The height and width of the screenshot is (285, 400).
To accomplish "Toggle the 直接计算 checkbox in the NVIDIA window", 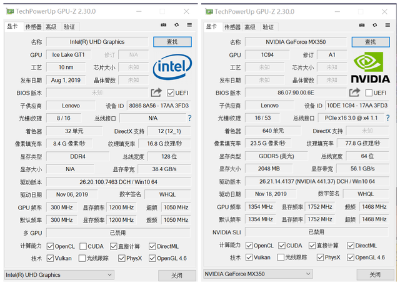I will pos(312,246).
